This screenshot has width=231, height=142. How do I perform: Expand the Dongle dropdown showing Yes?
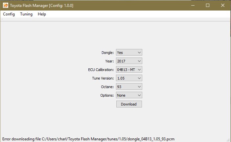[129, 53]
